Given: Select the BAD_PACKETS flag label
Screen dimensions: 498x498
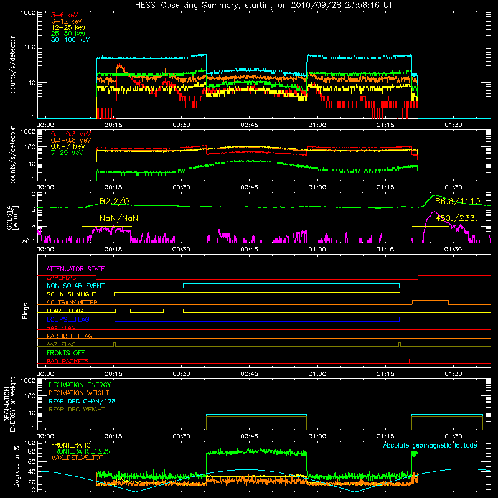Looking at the screenshot, I should pos(68,361).
